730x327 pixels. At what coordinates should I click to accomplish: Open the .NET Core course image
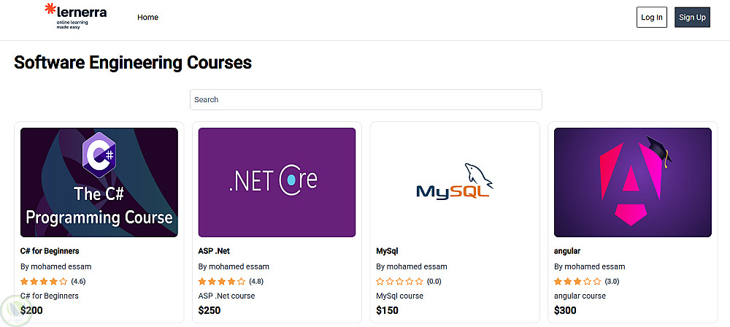(x=277, y=182)
